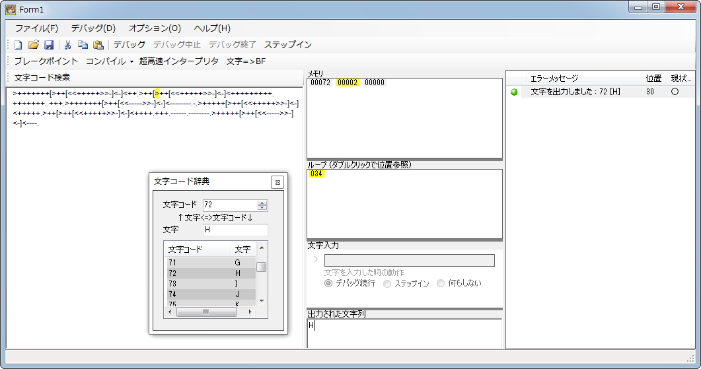
Task: Click the 文字 column header in dictionary list
Action: (243, 250)
